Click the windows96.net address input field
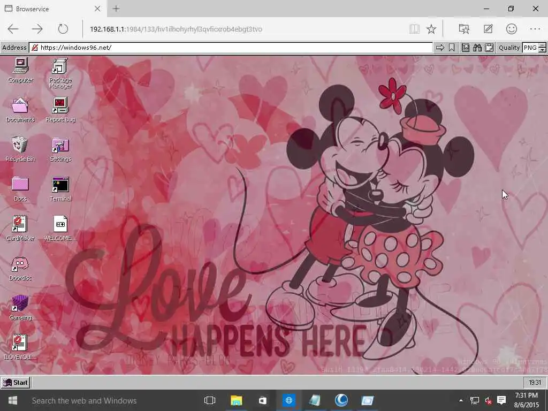 [231, 48]
